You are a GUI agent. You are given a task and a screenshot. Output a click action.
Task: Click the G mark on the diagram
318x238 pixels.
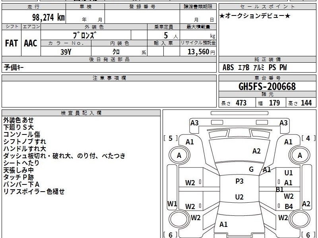point(251,169)
